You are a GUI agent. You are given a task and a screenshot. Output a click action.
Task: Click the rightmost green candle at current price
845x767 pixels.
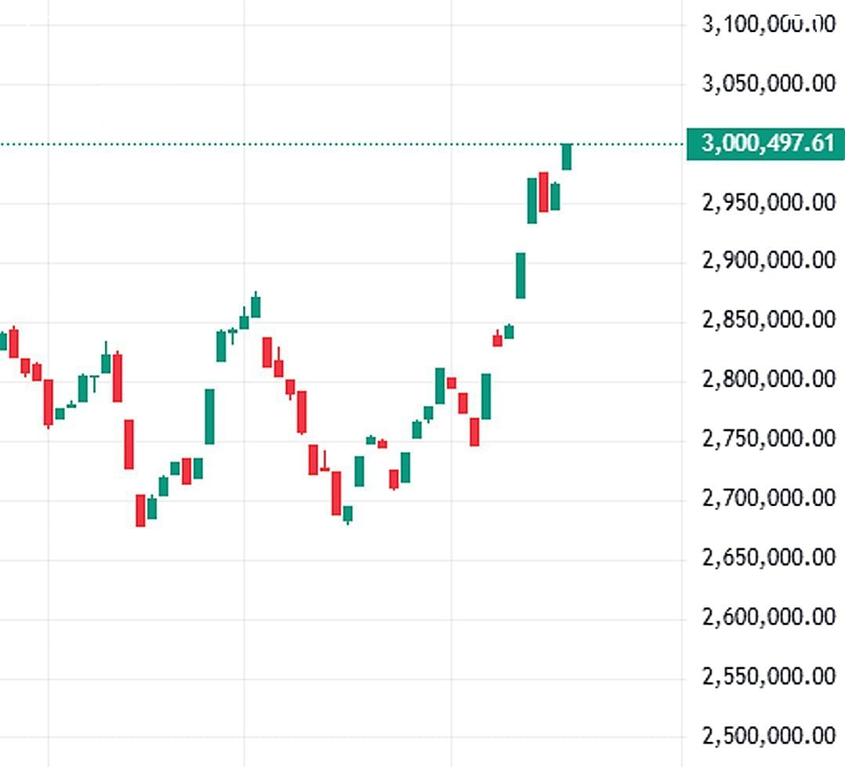(567, 157)
